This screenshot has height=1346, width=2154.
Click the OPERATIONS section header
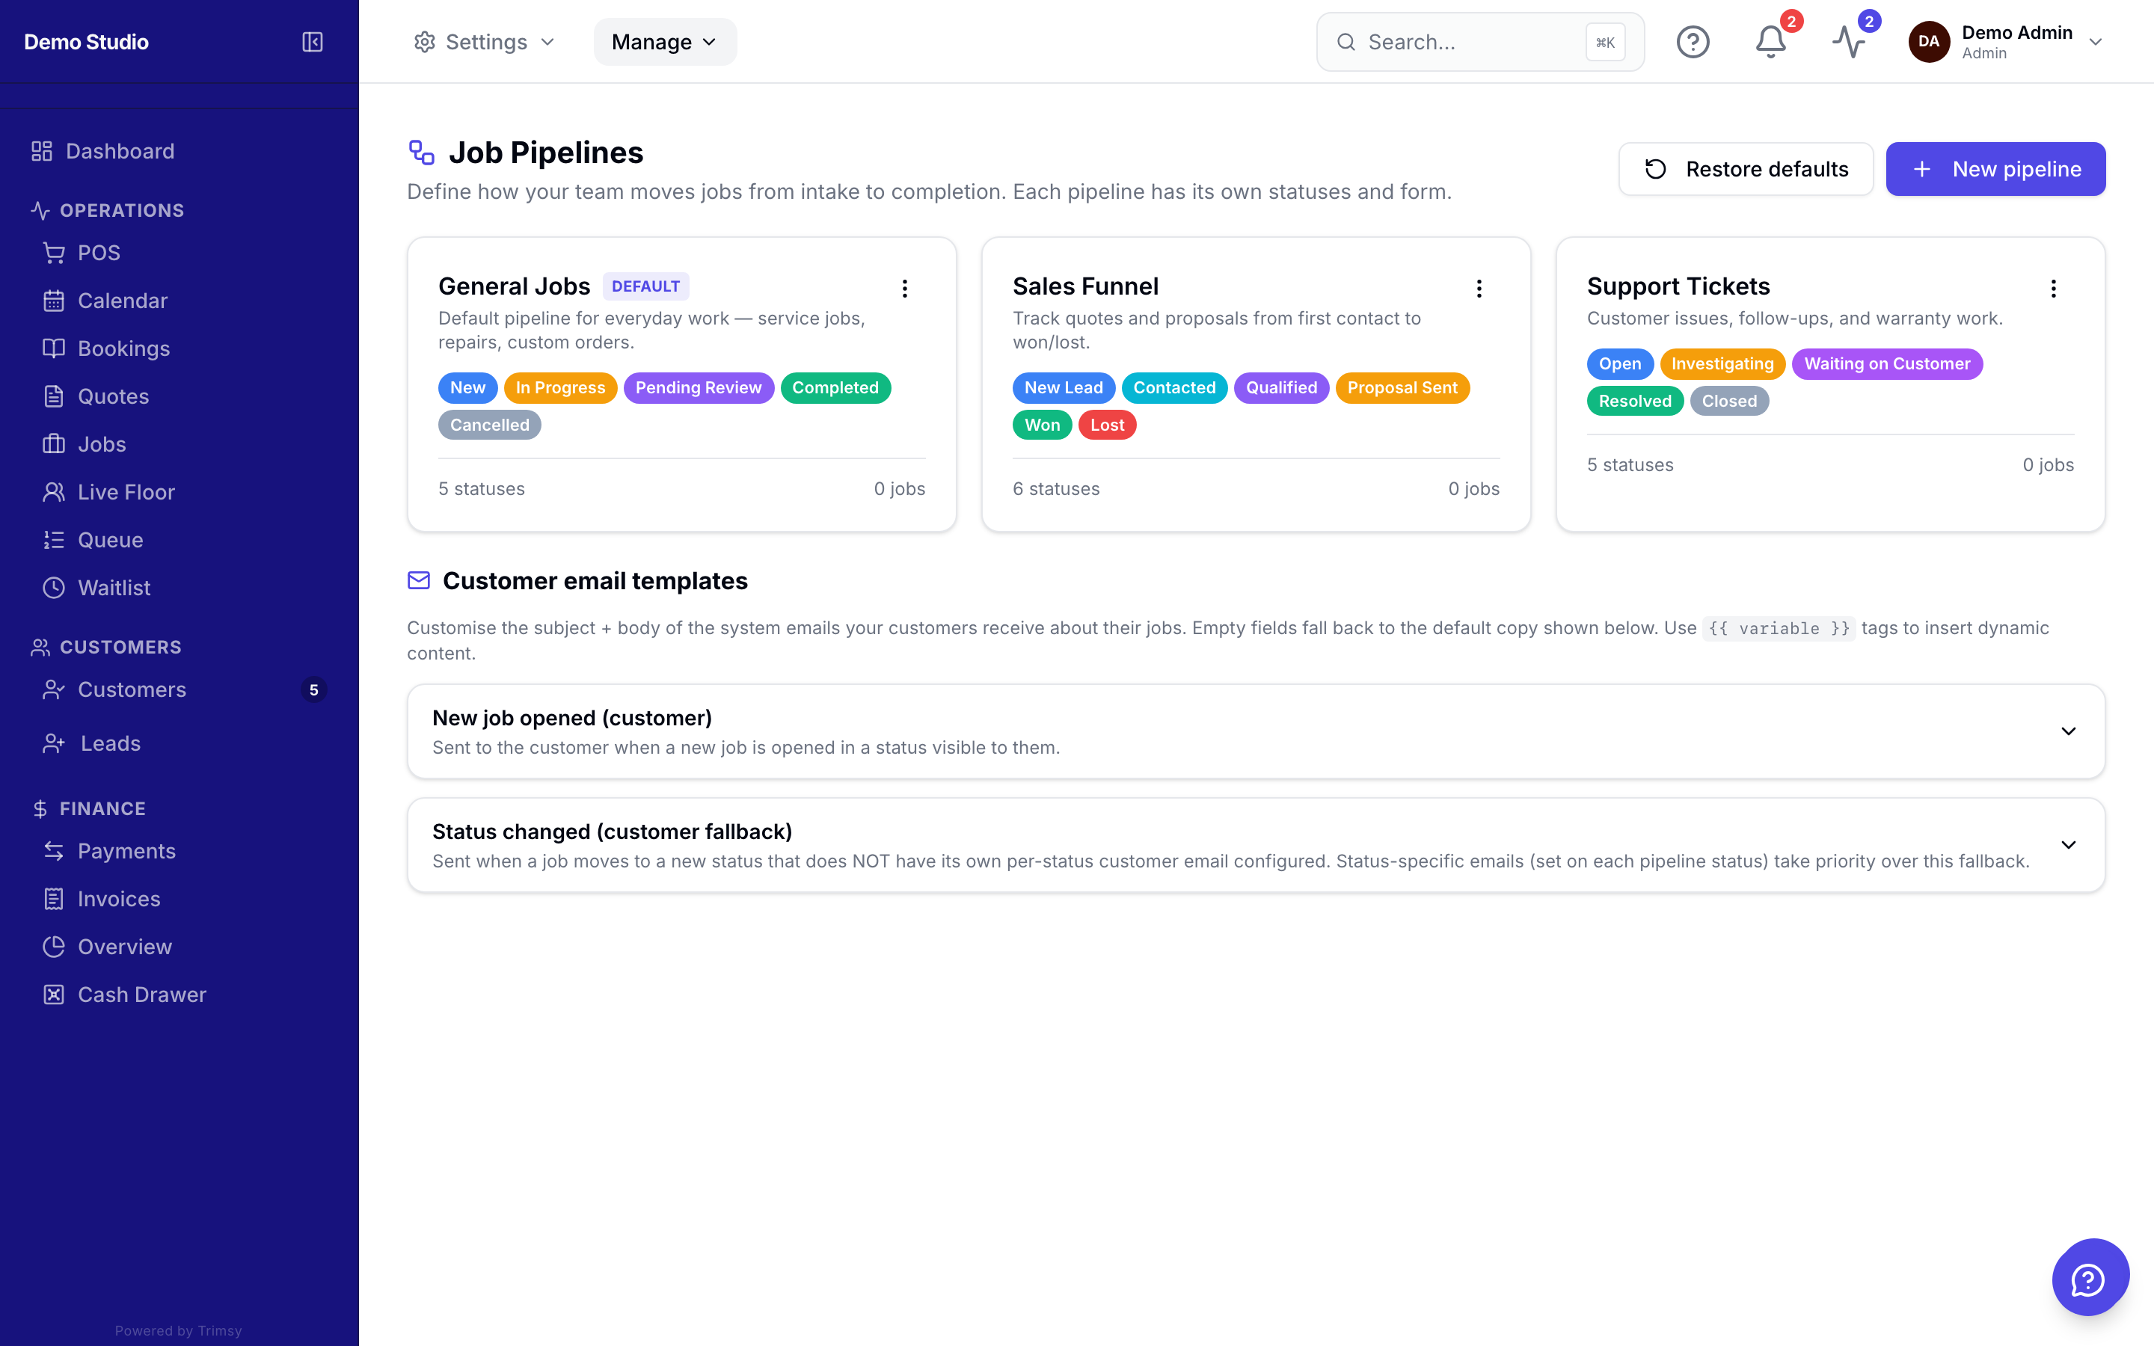pyautogui.click(x=122, y=211)
